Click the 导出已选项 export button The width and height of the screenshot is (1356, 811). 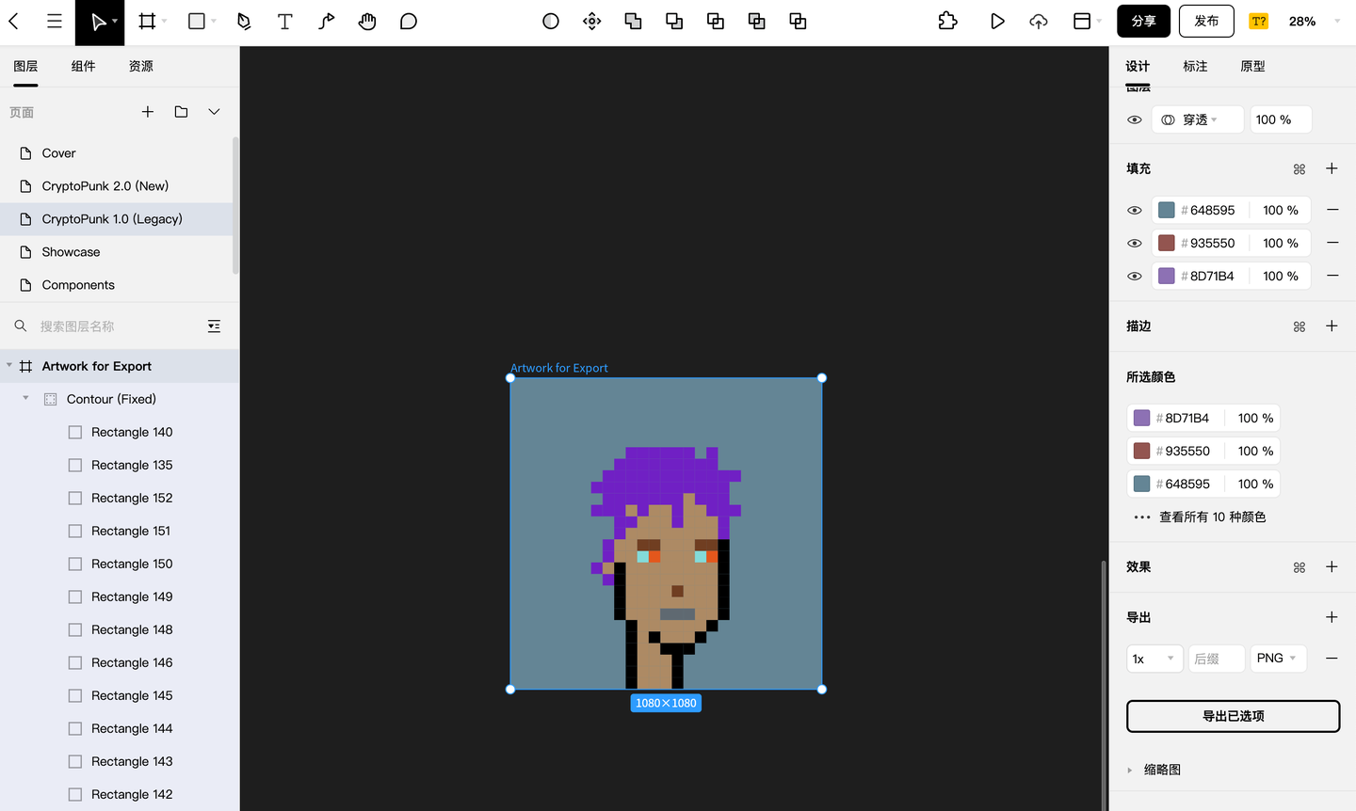[1234, 716]
